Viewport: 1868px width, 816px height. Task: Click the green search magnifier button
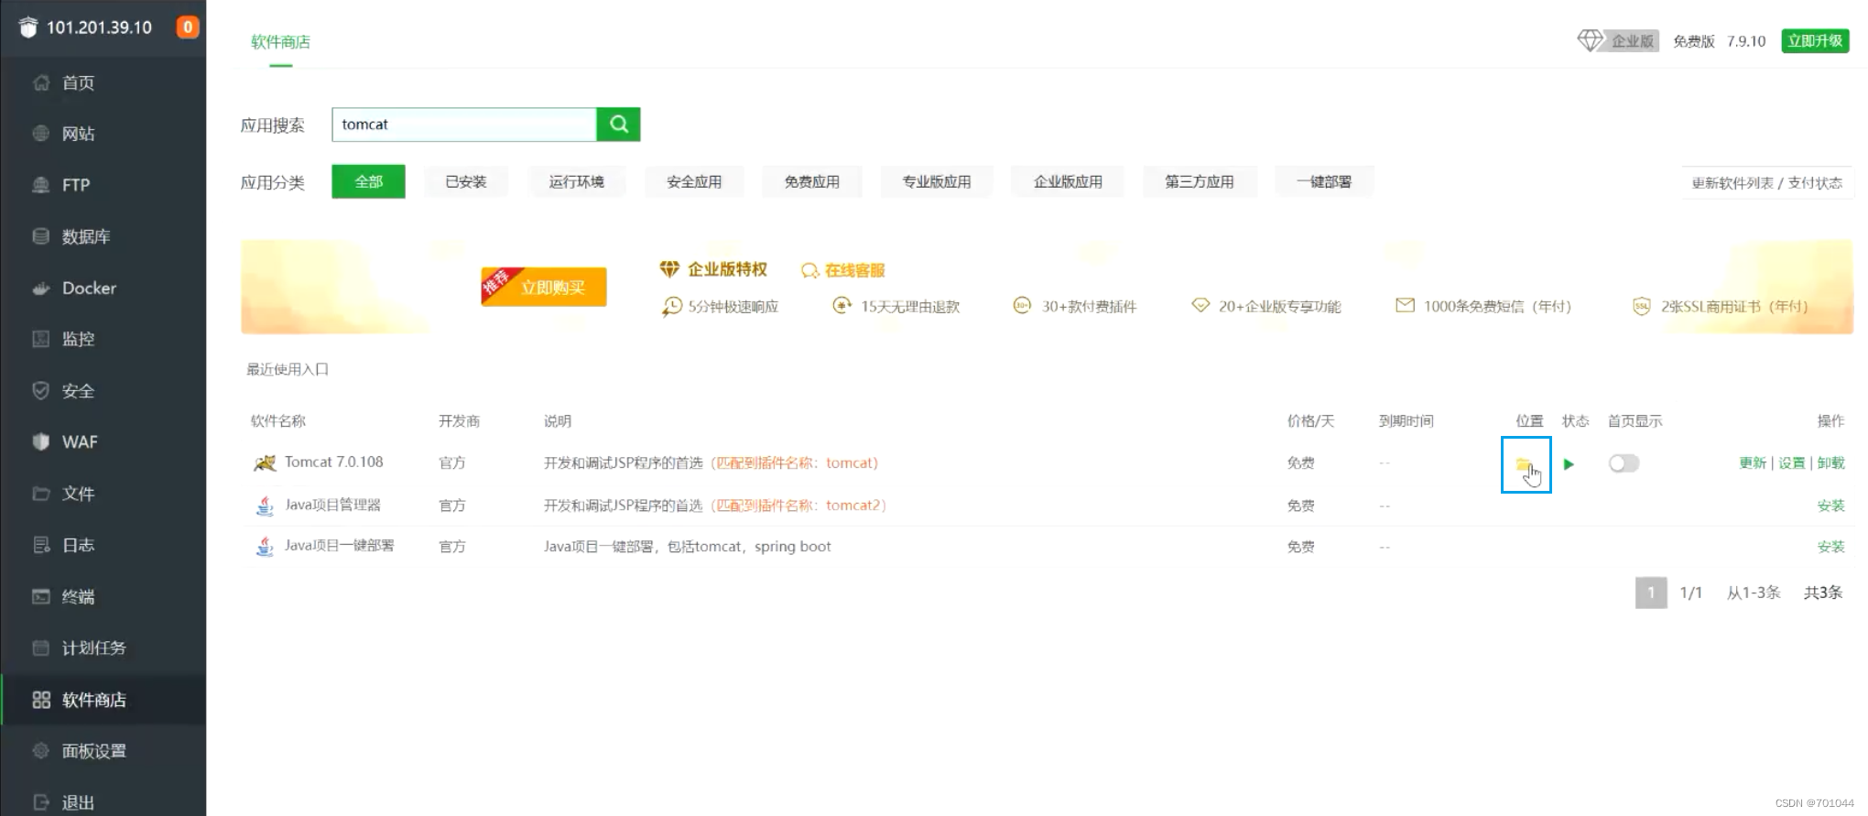(x=618, y=125)
